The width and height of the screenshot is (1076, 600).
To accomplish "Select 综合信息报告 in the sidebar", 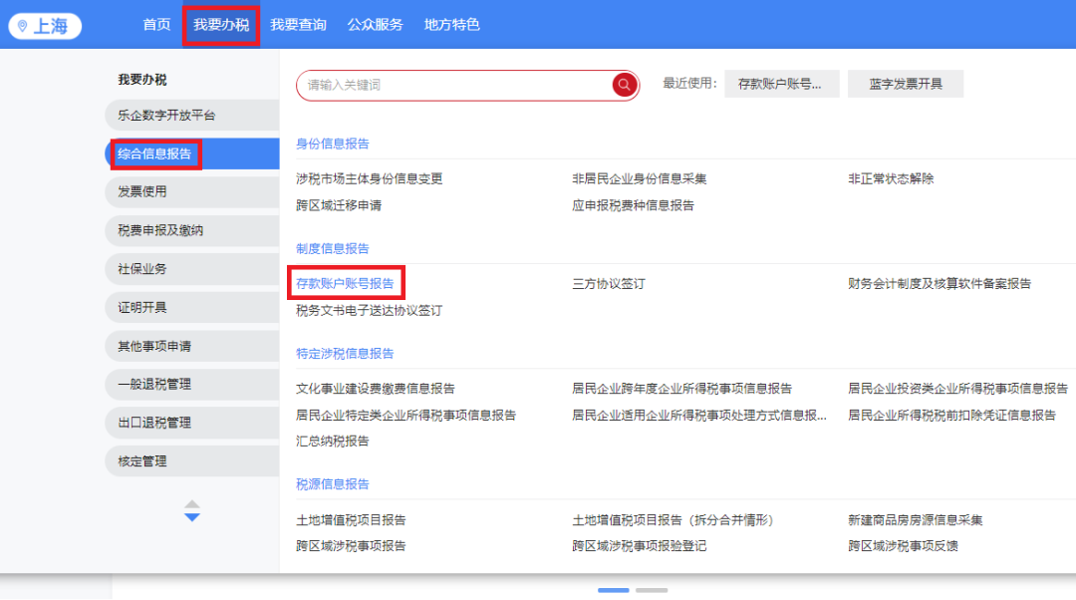I will coord(154,153).
